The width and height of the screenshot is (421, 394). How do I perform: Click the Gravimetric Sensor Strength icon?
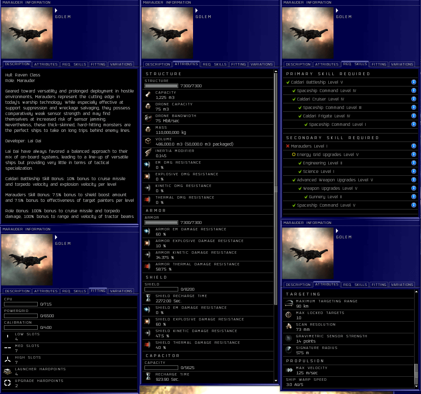[x=289, y=339]
